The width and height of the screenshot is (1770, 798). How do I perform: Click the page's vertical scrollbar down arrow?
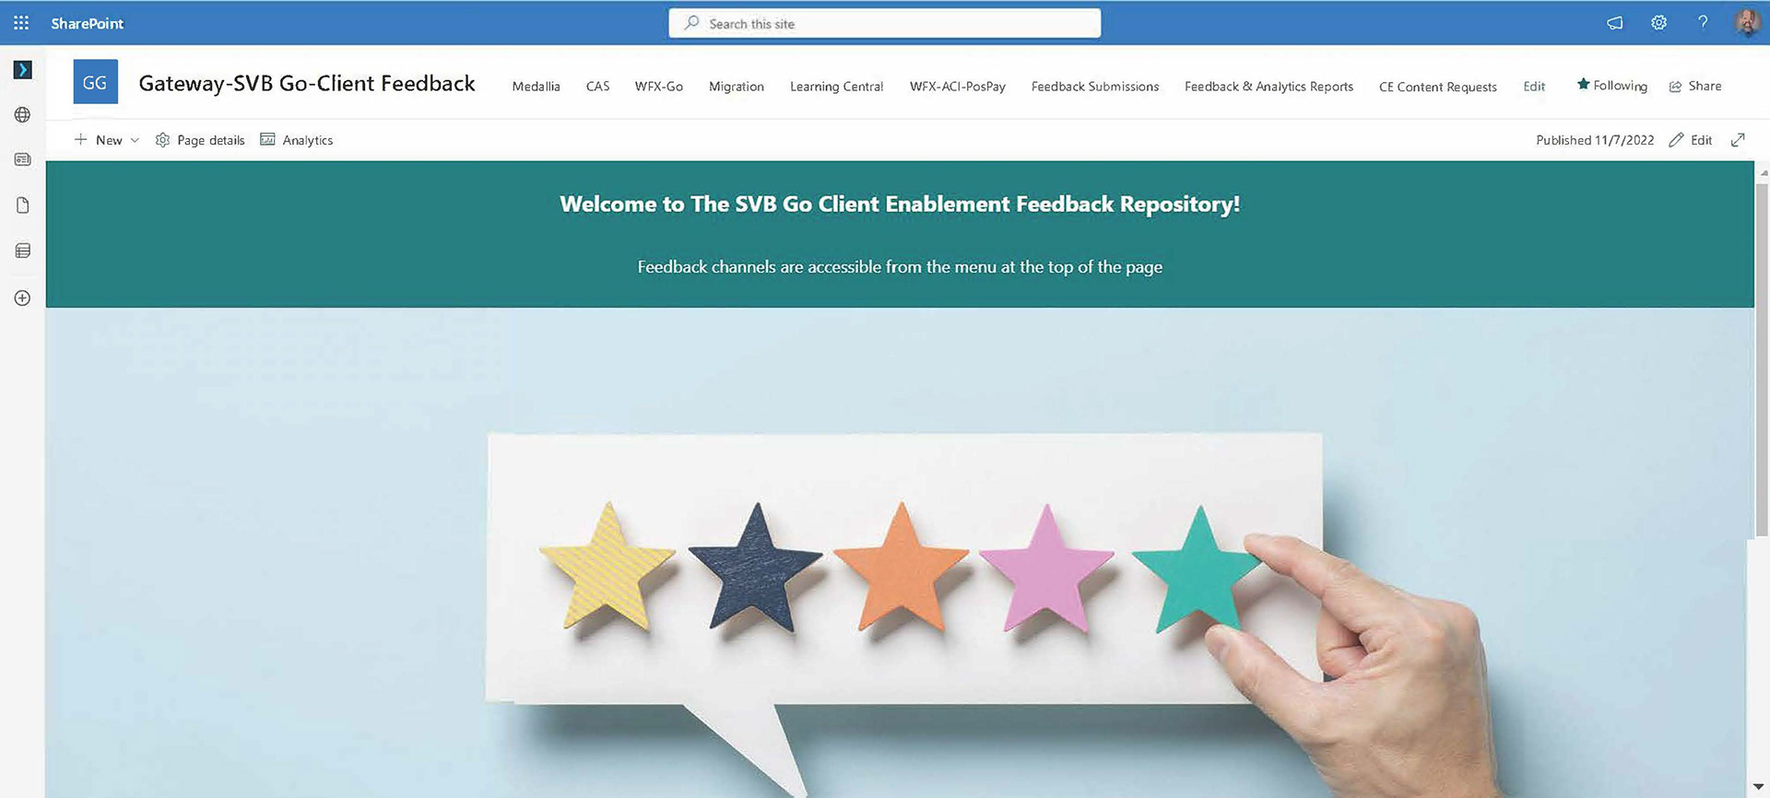[1759, 787]
